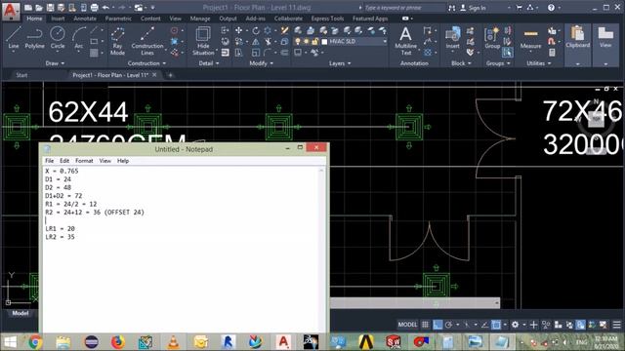The height and width of the screenshot is (351, 625).
Task: Expand the Detail panel
Action: (209, 63)
